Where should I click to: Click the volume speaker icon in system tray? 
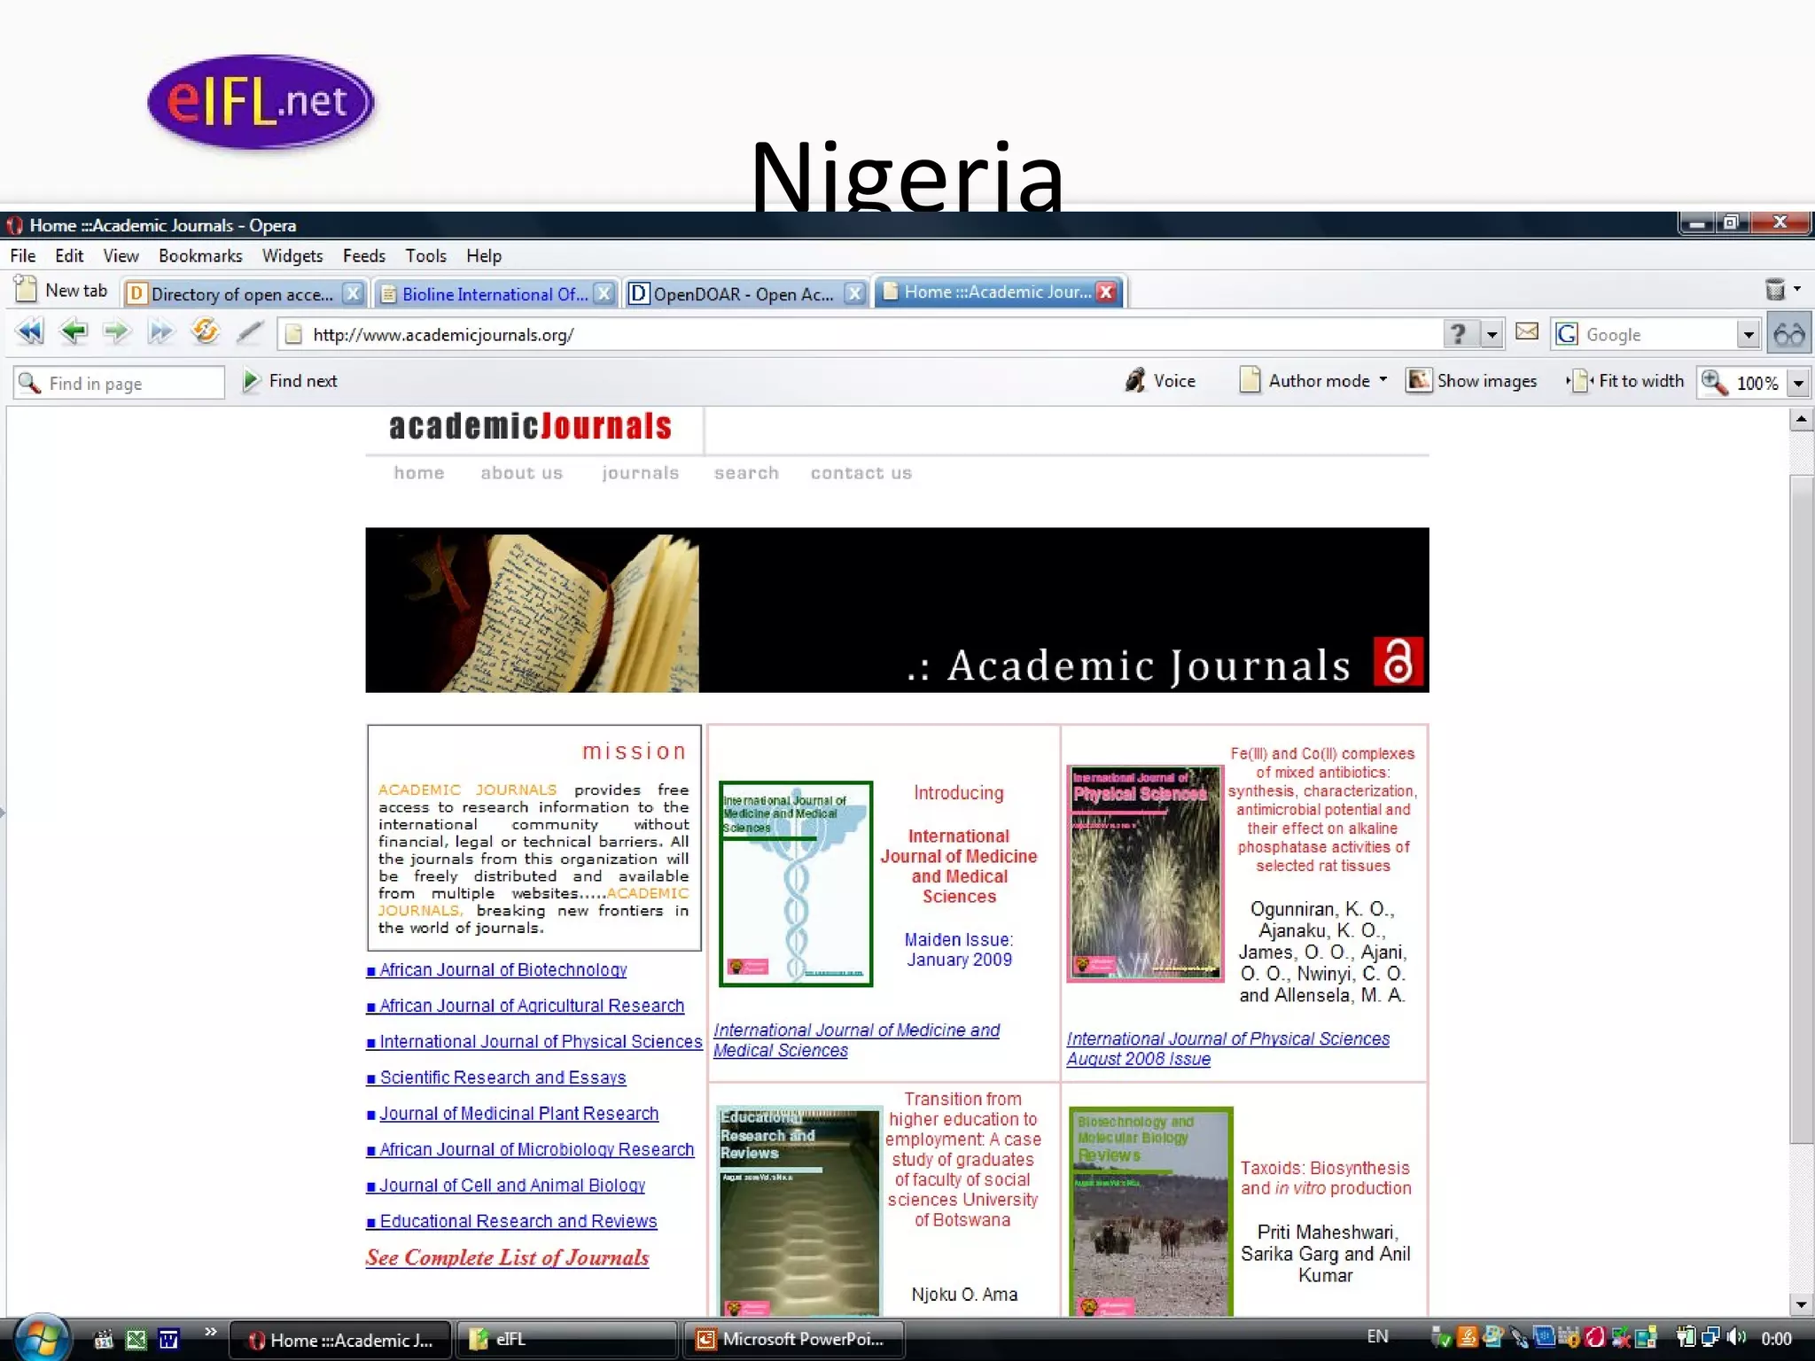(x=1737, y=1337)
